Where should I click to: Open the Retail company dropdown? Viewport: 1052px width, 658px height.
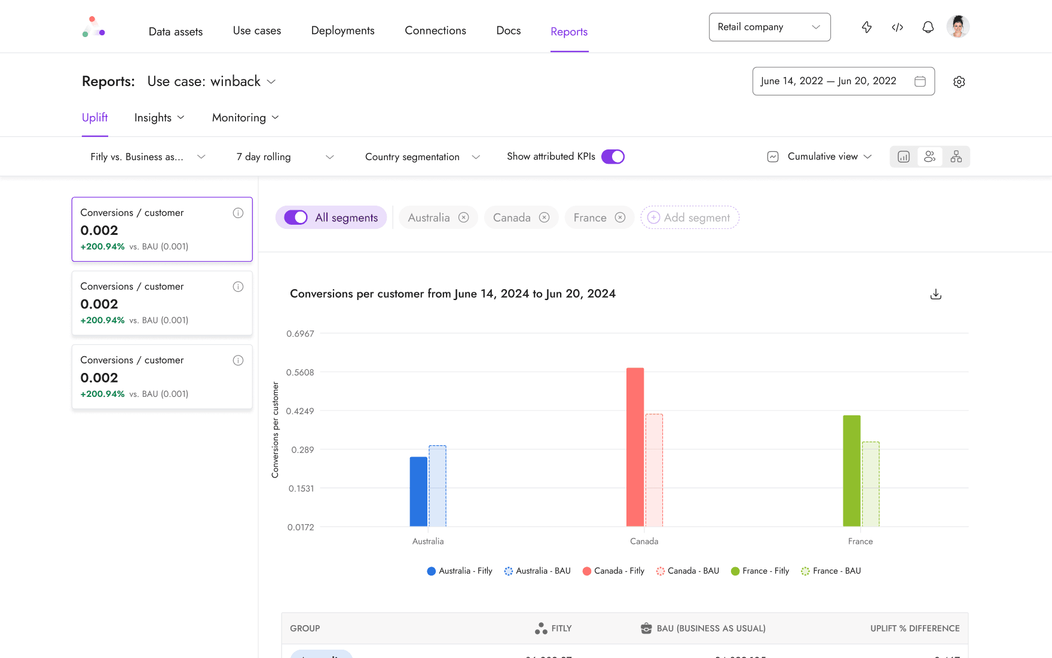[x=770, y=27]
